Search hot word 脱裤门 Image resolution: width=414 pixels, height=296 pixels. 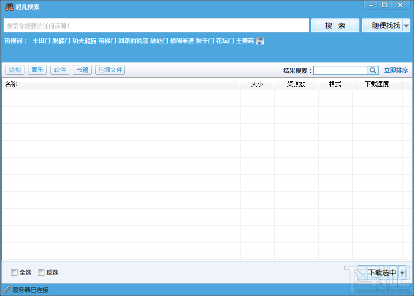pyautogui.click(x=61, y=41)
